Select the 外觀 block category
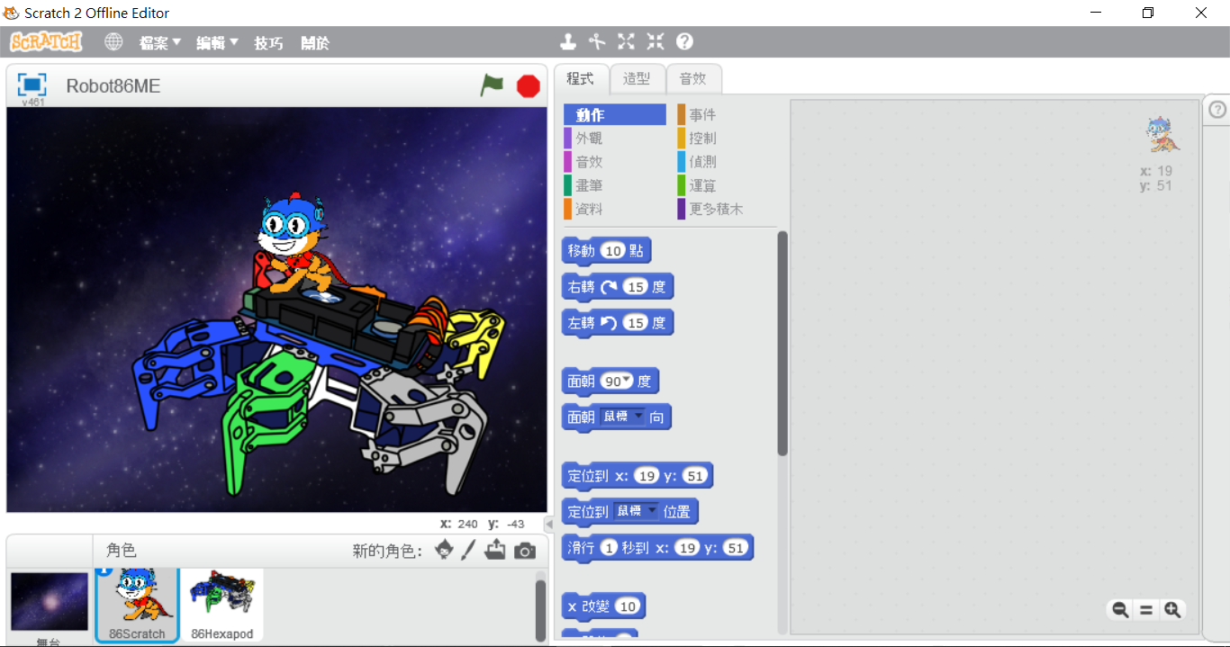 [x=615, y=138]
